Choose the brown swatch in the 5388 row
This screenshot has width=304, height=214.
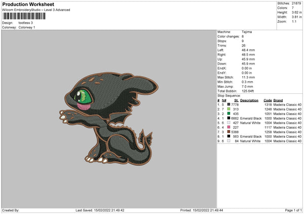click(229, 132)
